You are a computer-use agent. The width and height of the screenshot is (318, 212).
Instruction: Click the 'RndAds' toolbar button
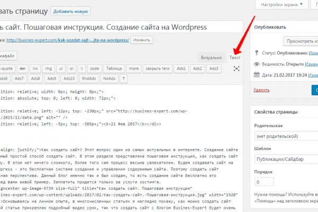[x=87, y=78]
